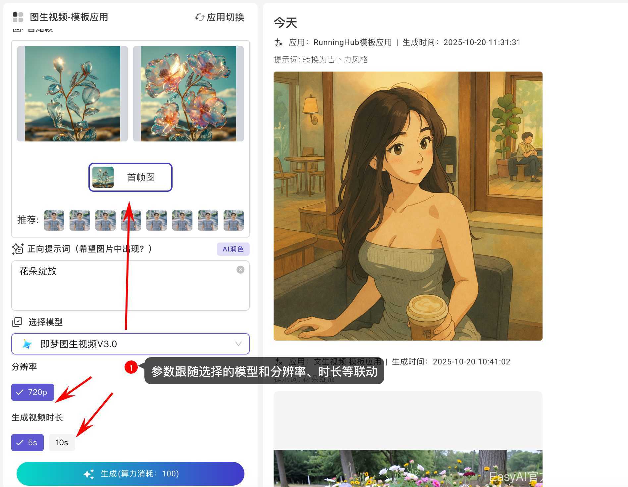Click 应用切换 to switch applications

(x=225, y=17)
